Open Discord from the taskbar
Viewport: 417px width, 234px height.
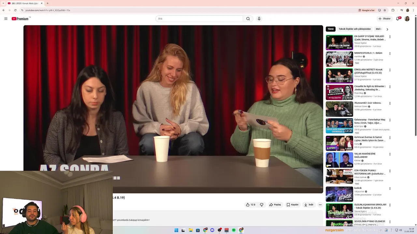tap(212, 230)
